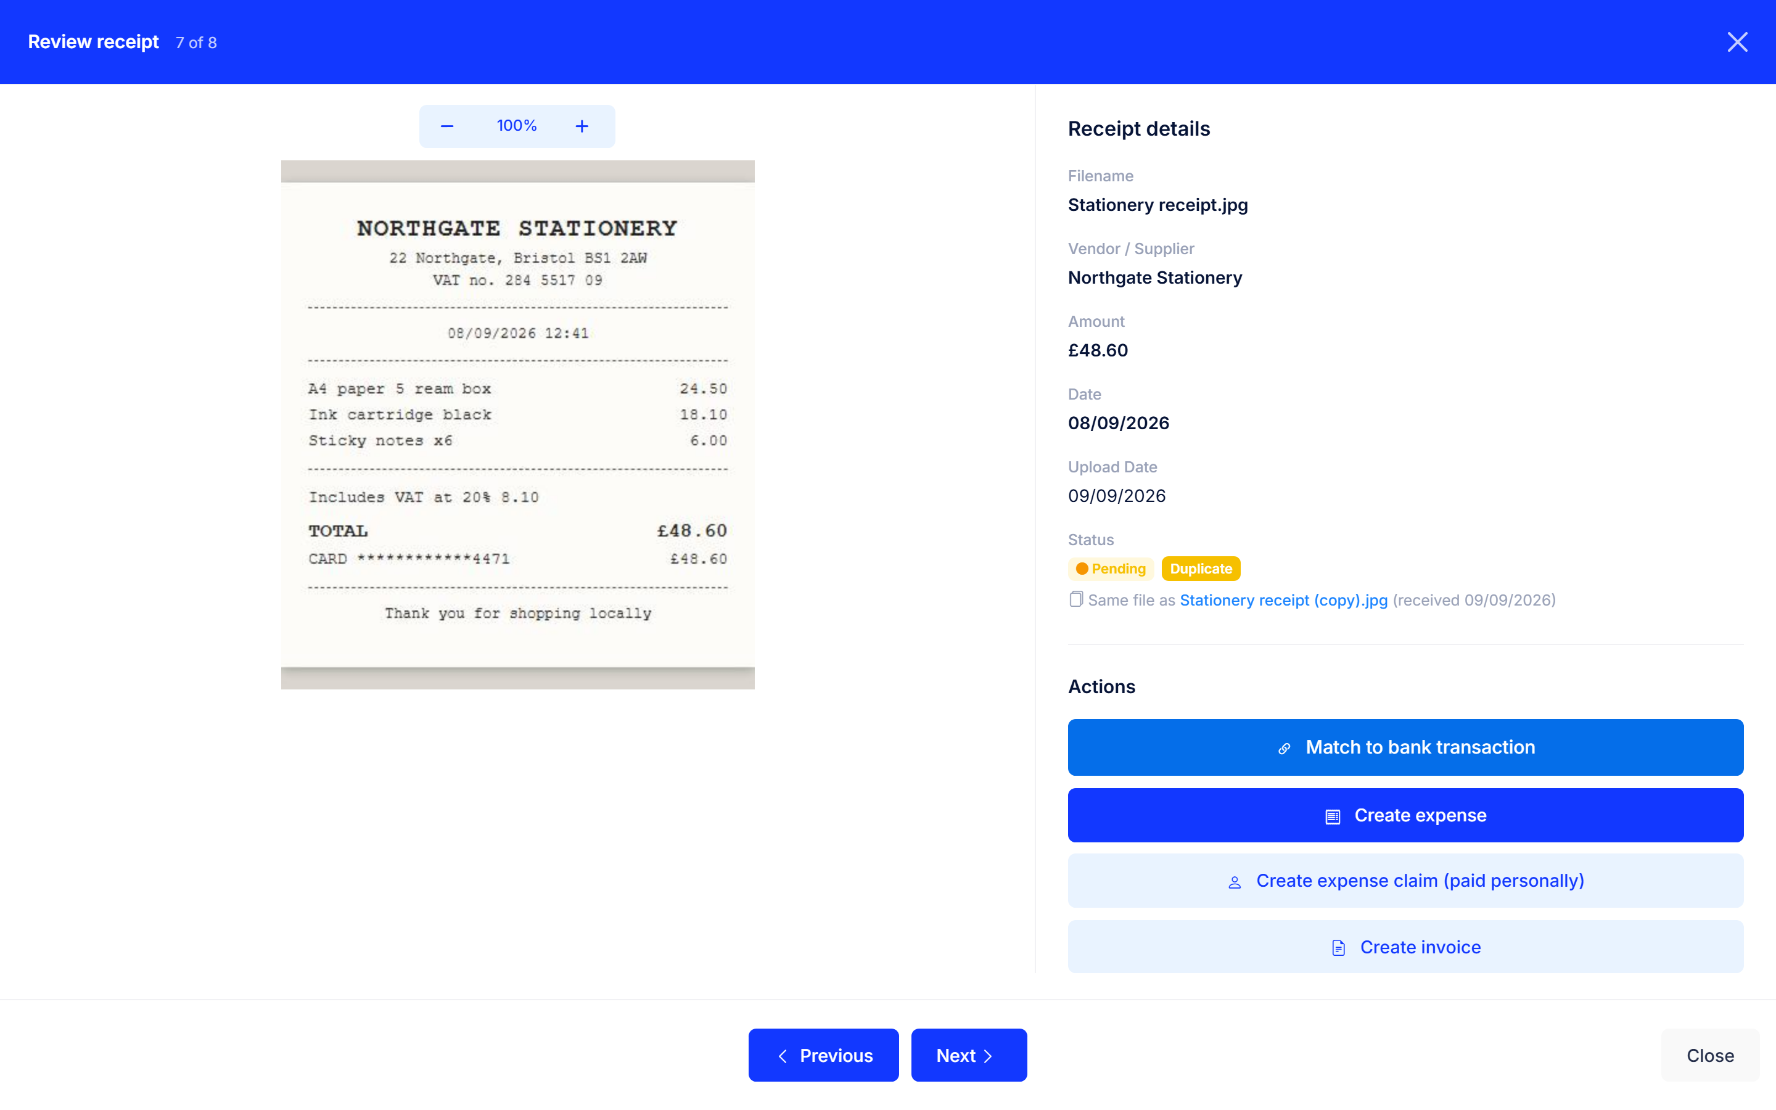Click the '7 of 8' receipt counter
Viewport: 1776px width, 1110px height.
point(196,43)
